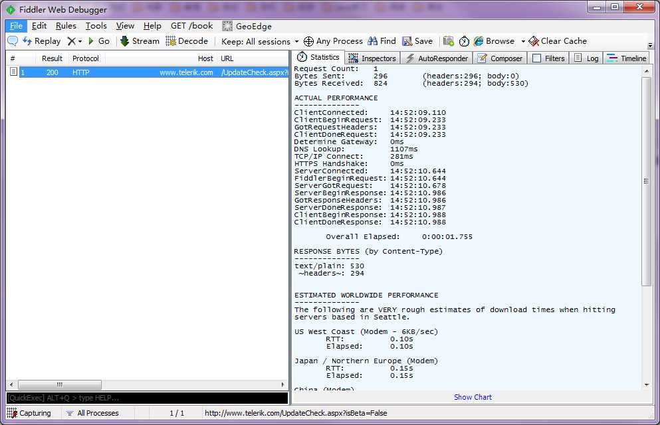Click the Any Process target icon
660x425 pixels.
tap(308, 41)
